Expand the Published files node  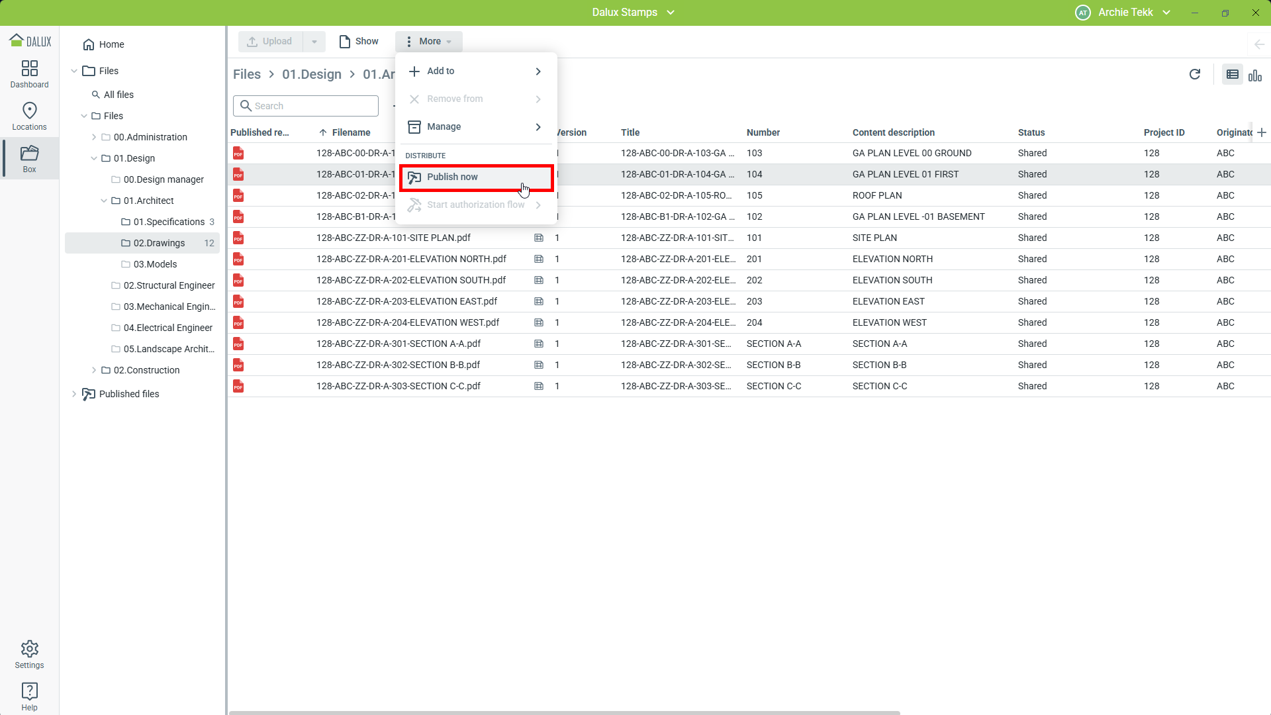[x=73, y=394]
